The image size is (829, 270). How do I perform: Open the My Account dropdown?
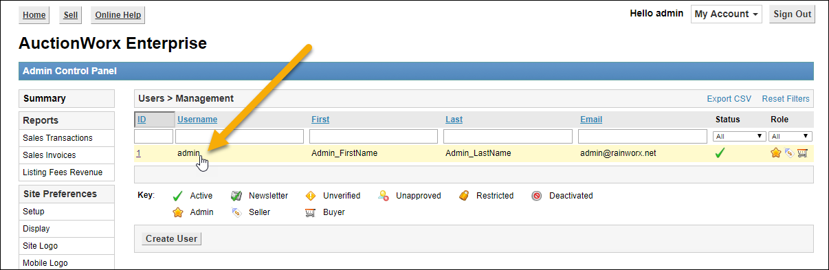point(727,14)
